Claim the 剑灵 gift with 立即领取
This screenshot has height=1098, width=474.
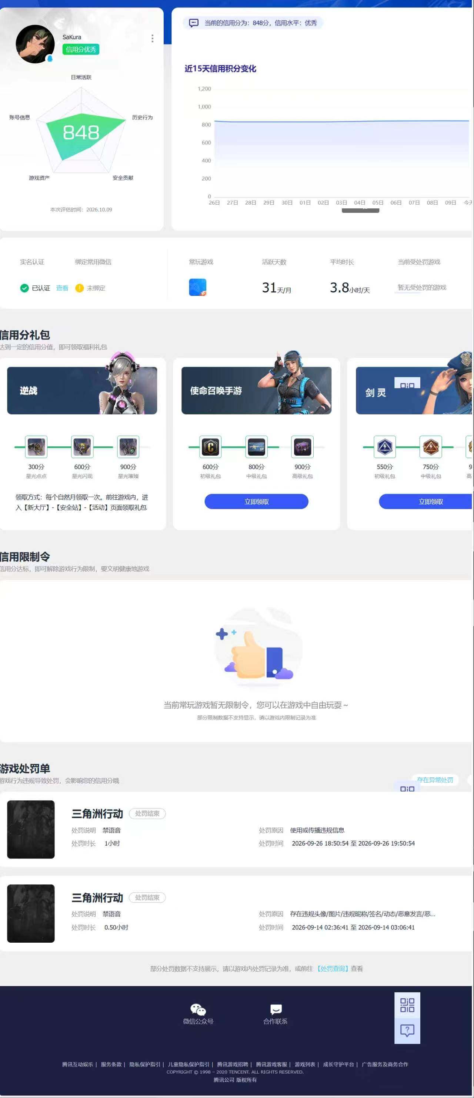[426, 501]
